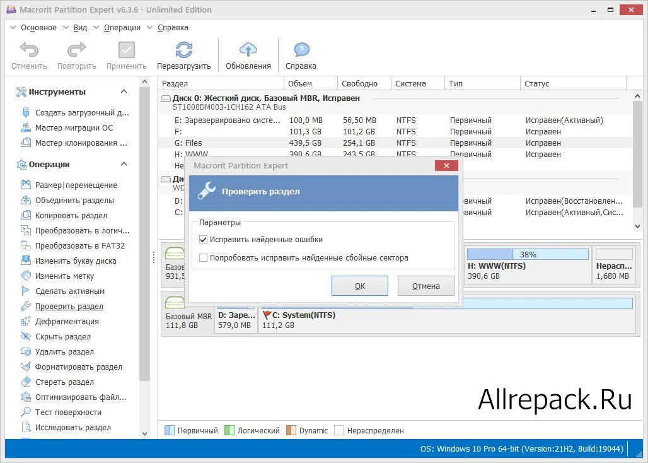The image size is (648, 463).
Task: Uncheck Исправить найденные ошибки checkbox
Action: [x=203, y=239]
